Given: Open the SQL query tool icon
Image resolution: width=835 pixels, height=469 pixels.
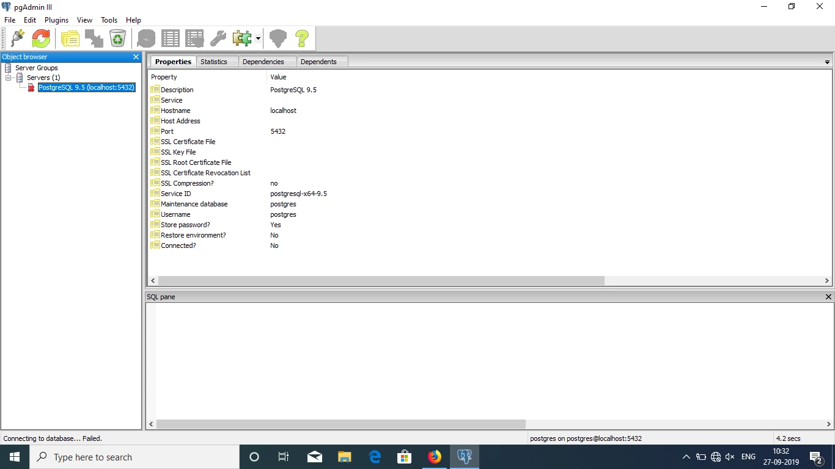Looking at the screenshot, I should (x=146, y=38).
